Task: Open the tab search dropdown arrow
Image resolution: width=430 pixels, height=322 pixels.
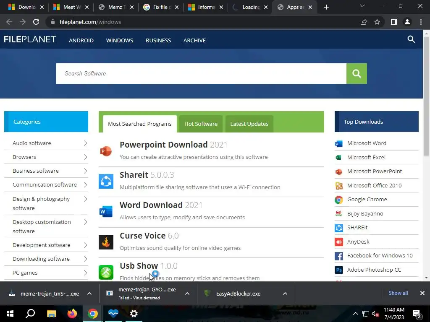Action: tap(362, 6)
